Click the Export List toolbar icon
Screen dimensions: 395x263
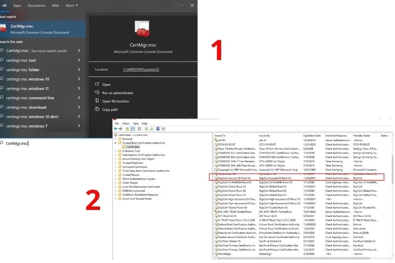[x=151, y=128]
